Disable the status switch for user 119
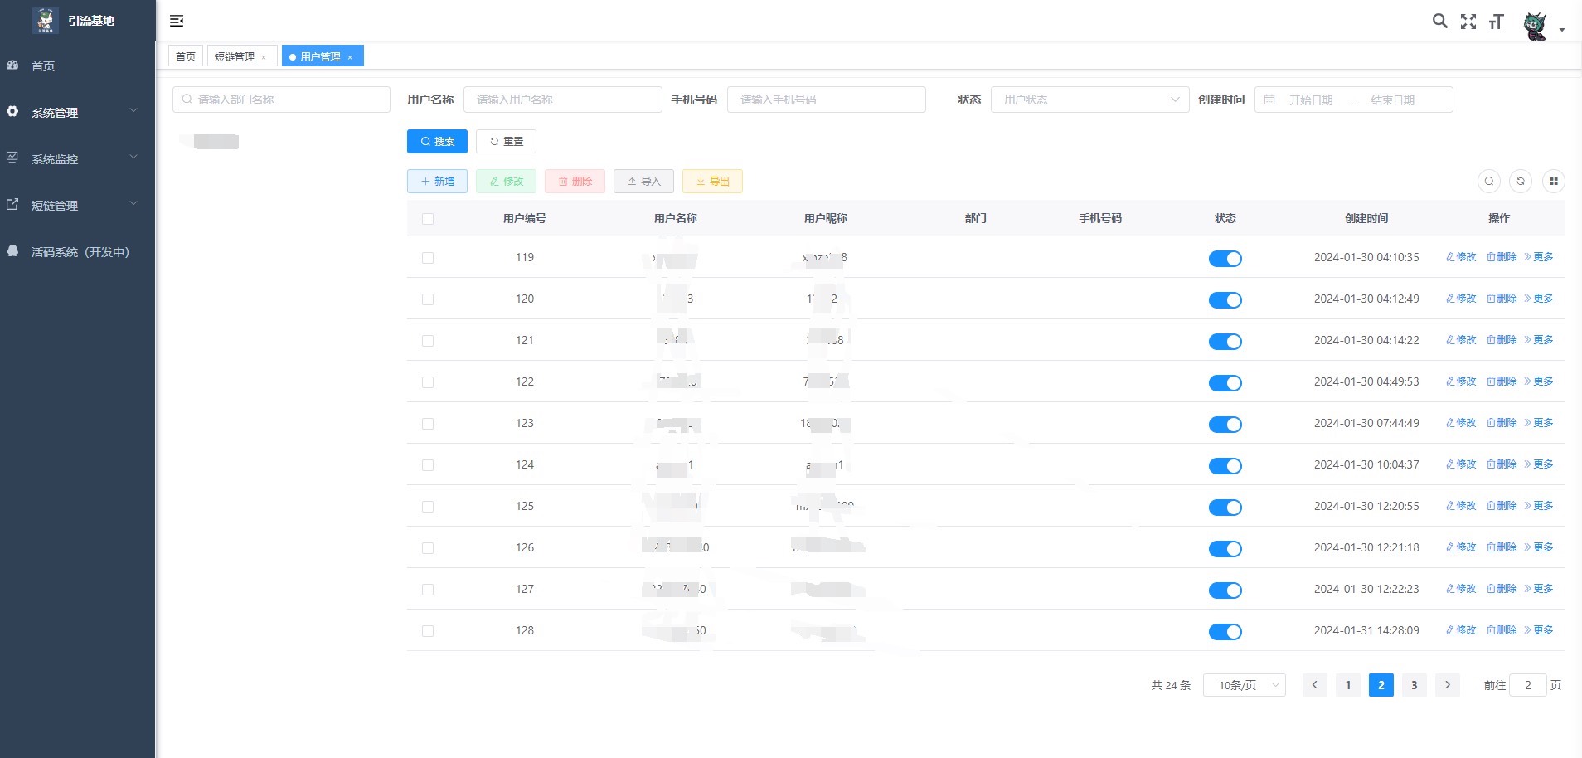 click(1225, 259)
